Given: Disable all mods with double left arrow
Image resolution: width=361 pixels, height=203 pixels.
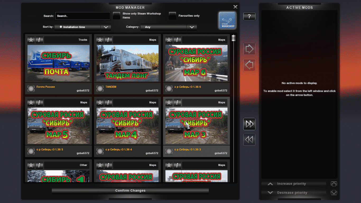Looking at the screenshot, I should [x=249, y=139].
